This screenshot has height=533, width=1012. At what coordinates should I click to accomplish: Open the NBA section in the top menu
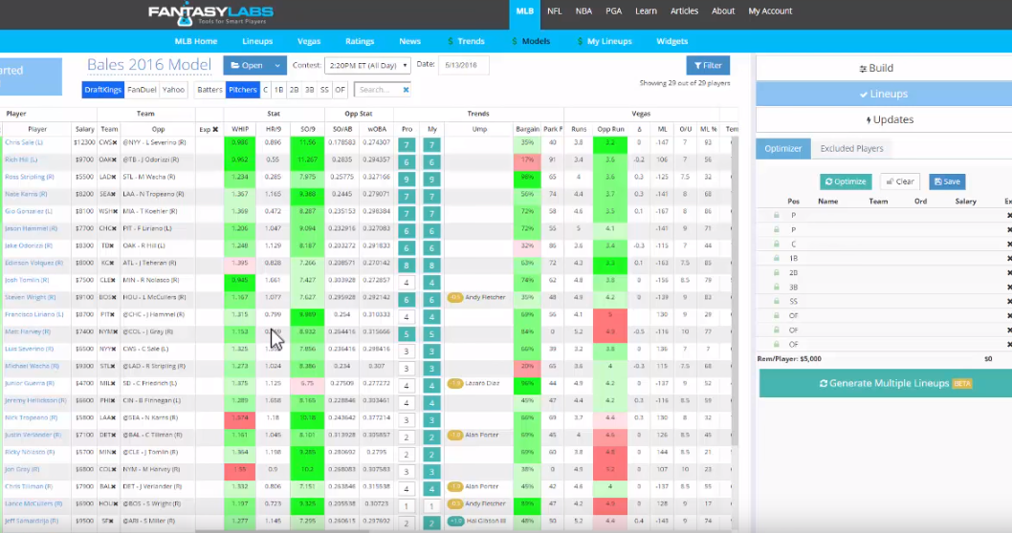pyautogui.click(x=583, y=11)
